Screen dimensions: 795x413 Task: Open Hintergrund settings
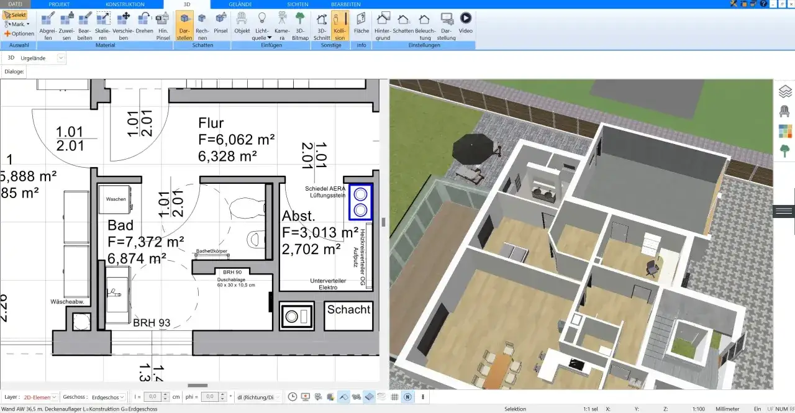pyautogui.click(x=383, y=25)
